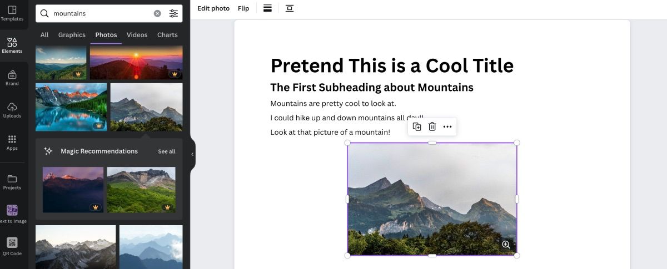Select the turquoise lake mountain photo thumbnail
This screenshot has width=667, height=269.
(71, 107)
